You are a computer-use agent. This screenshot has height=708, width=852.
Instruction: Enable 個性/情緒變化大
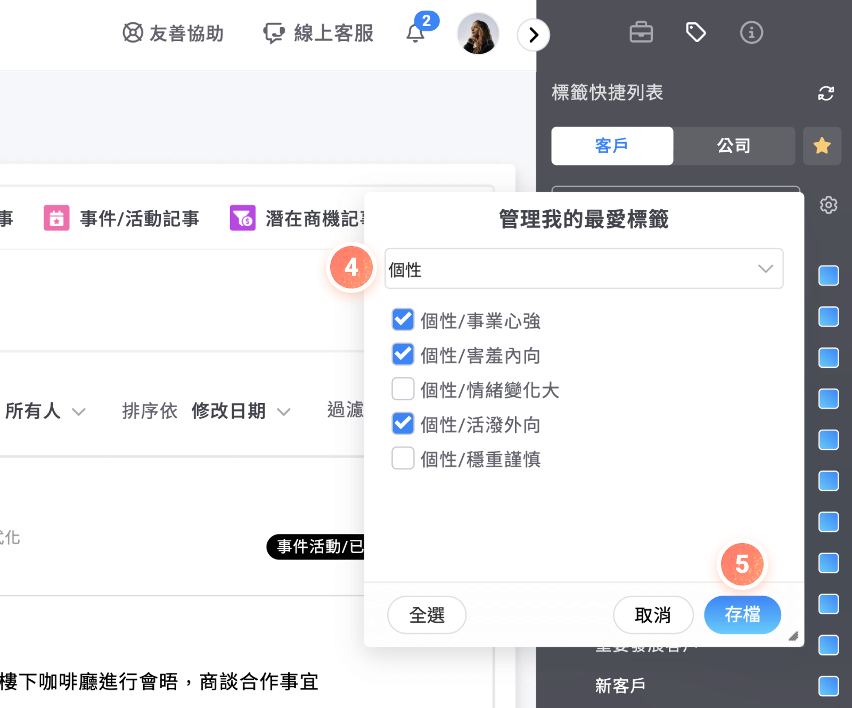403,389
